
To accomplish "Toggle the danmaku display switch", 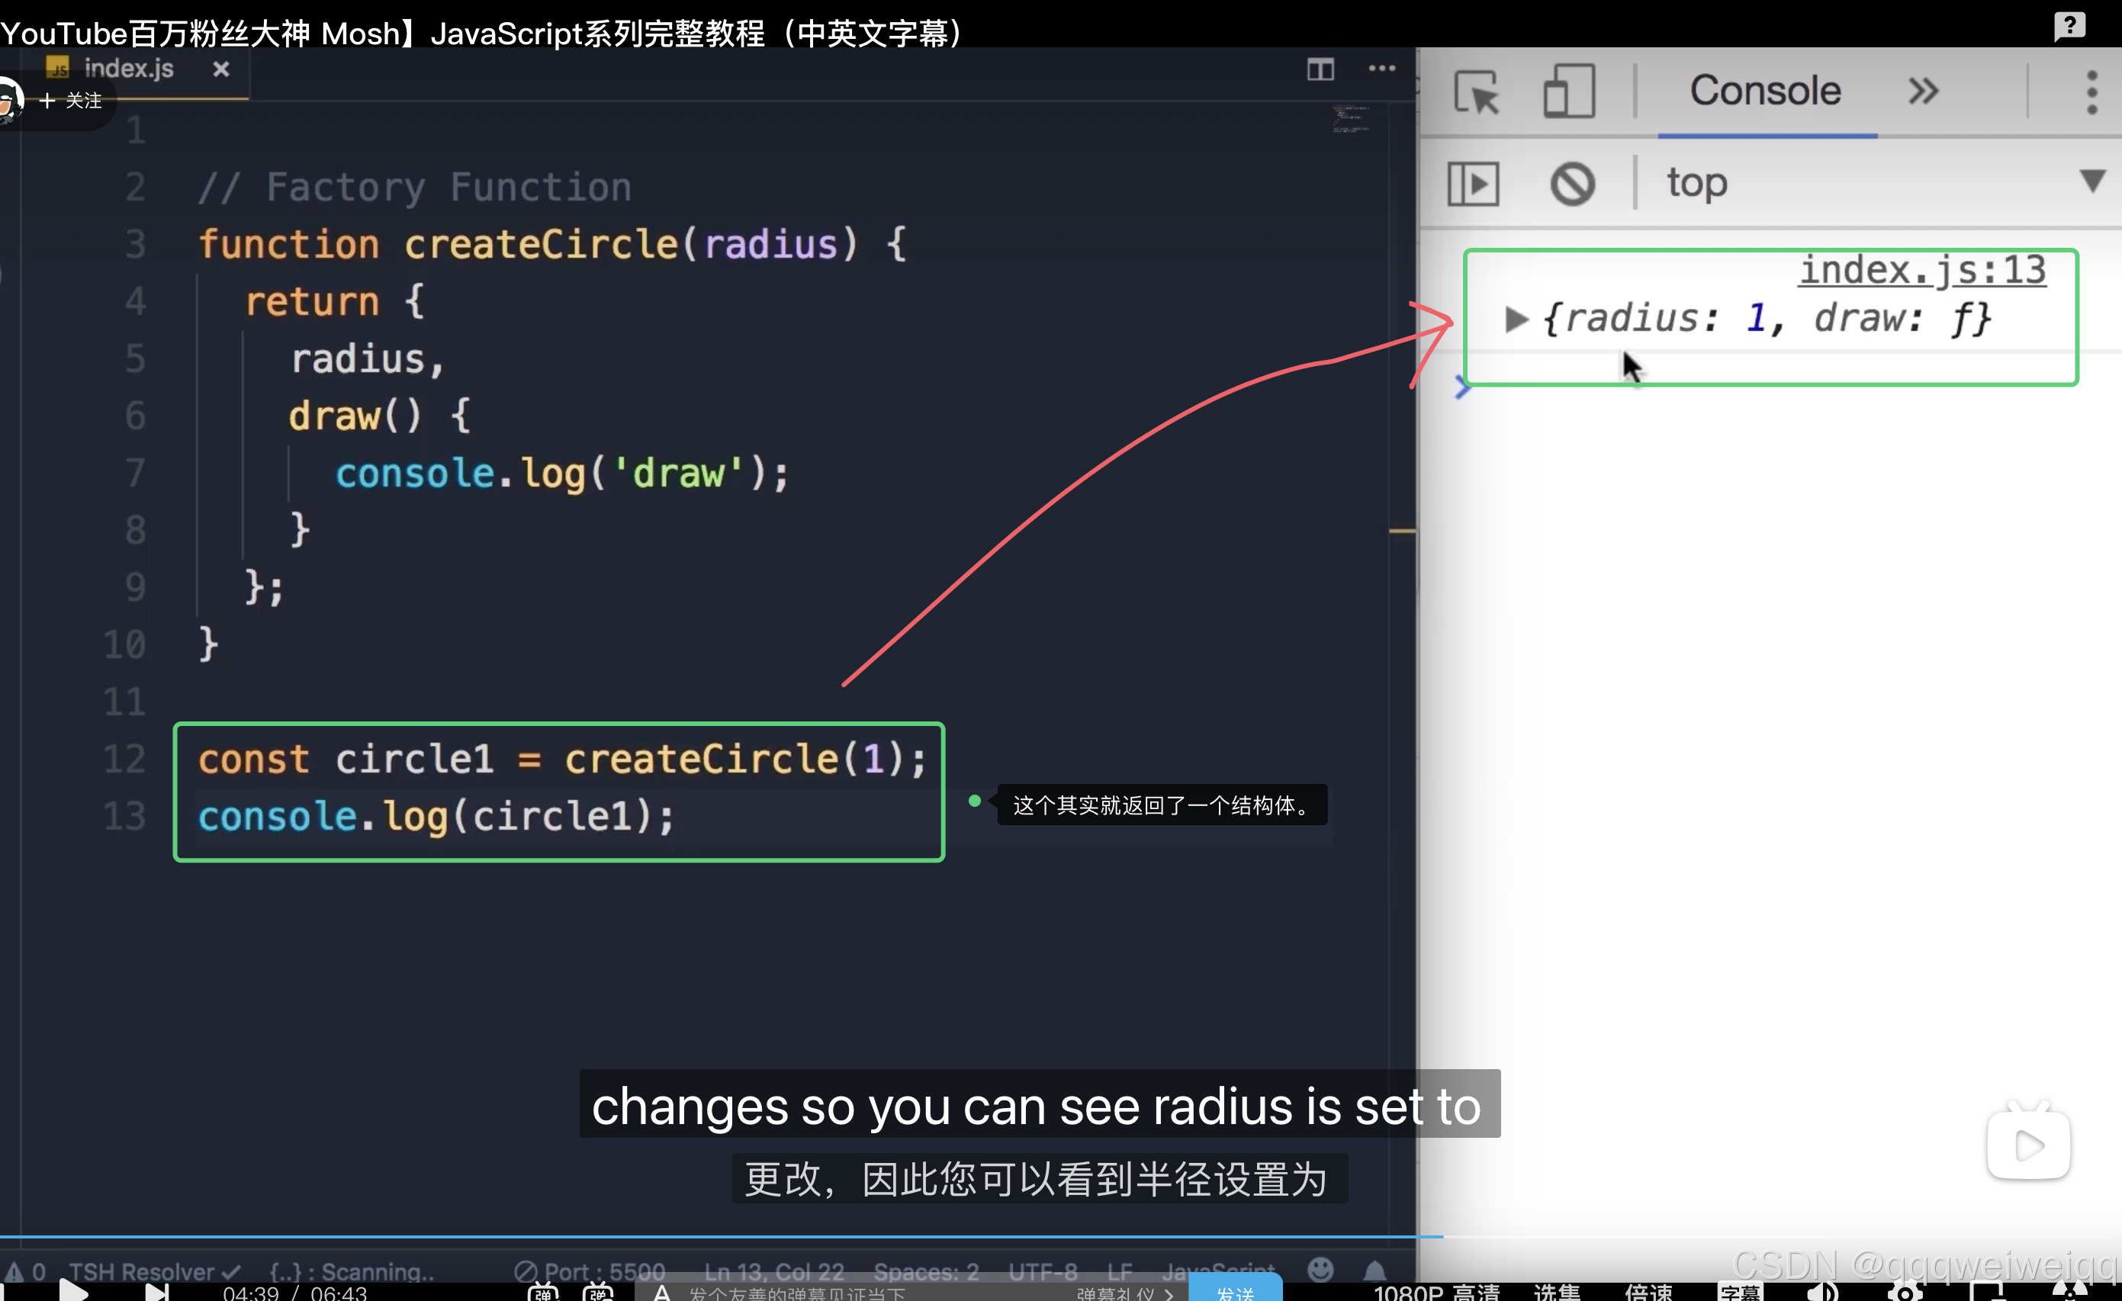I will coord(543,1292).
